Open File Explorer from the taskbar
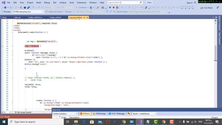The width and height of the screenshot is (222, 125). tap(76, 122)
